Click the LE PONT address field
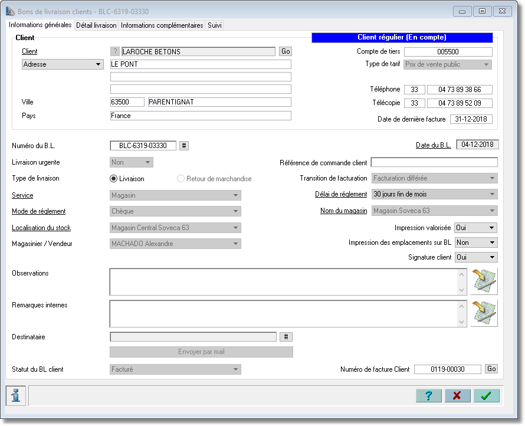Image resolution: width=525 pixels, height=426 pixels. point(201,64)
